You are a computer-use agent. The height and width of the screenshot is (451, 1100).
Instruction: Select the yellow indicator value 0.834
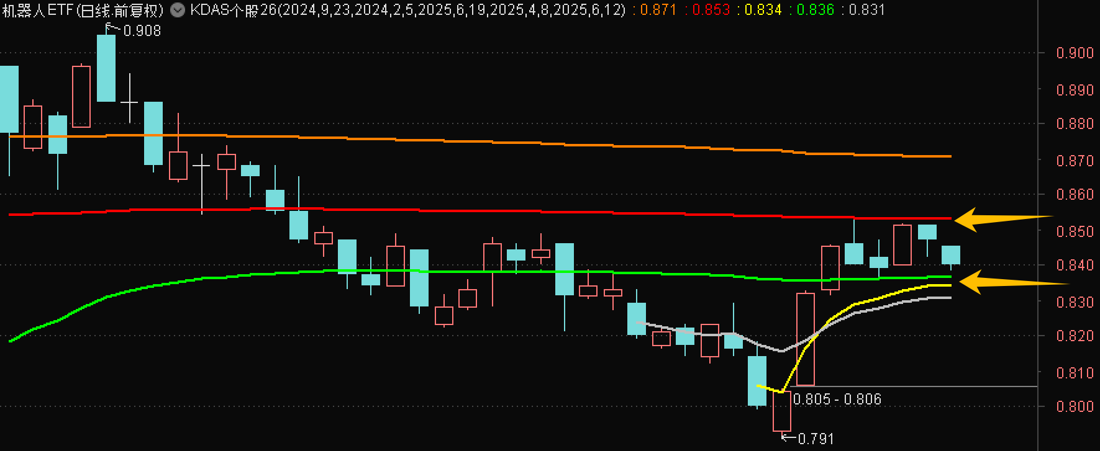(763, 10)
